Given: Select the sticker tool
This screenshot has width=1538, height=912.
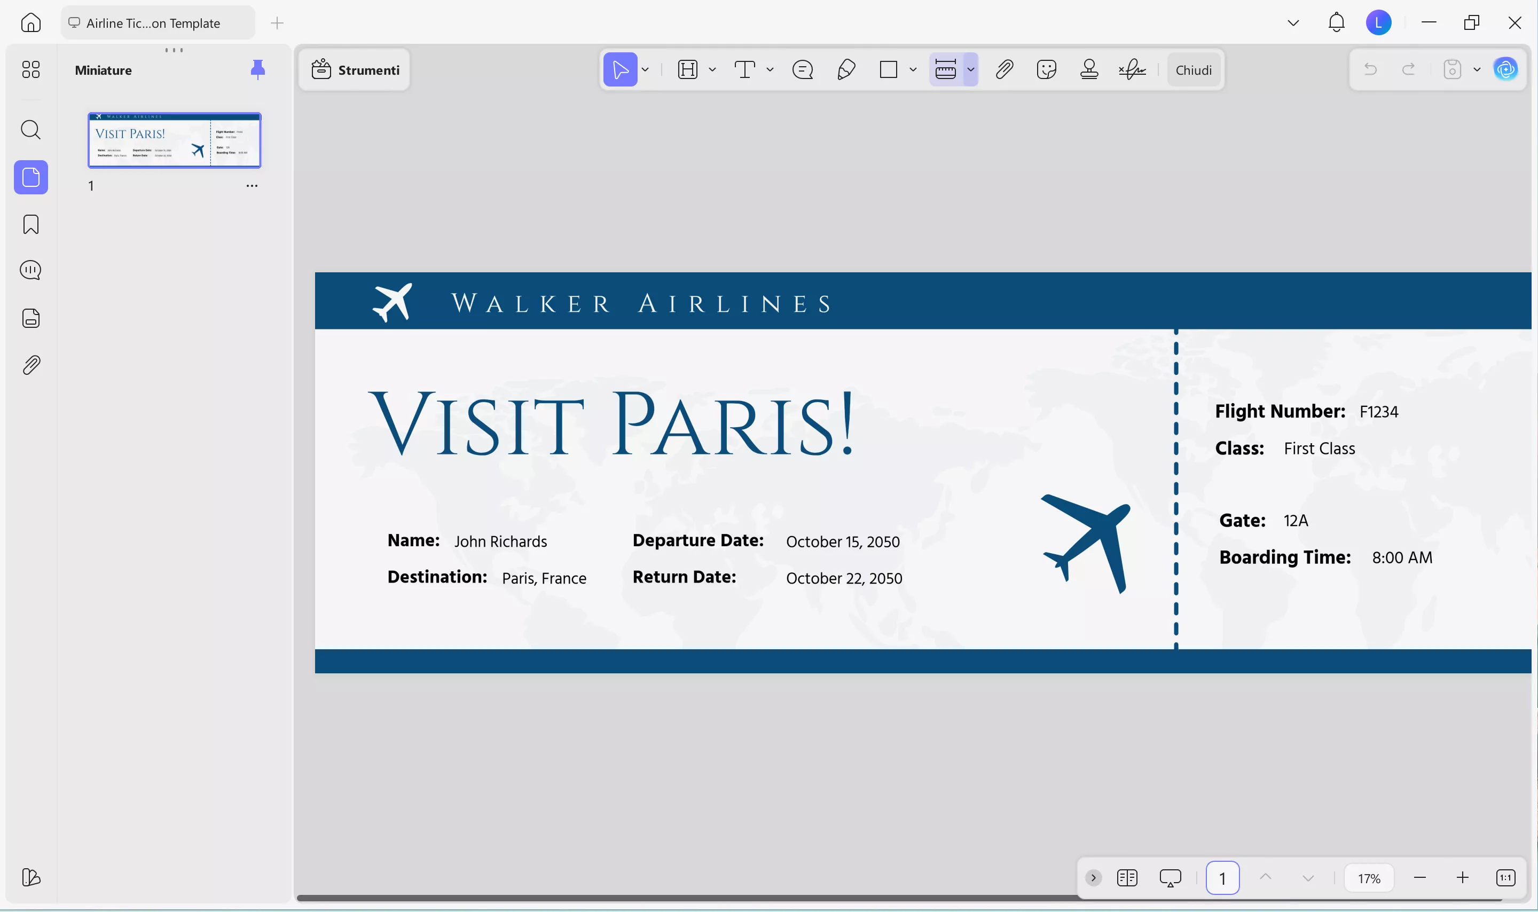Looking at the screenshot, I should pos(1046,69).
